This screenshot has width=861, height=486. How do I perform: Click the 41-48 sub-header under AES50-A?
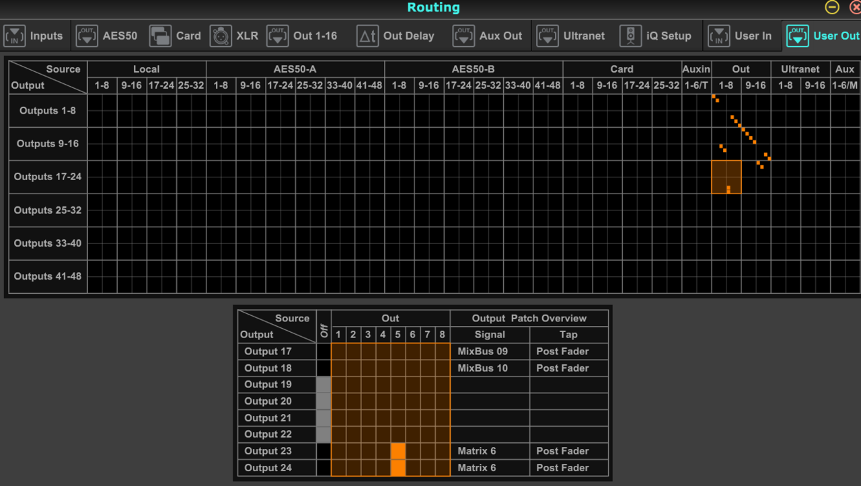tap(369, 85)
